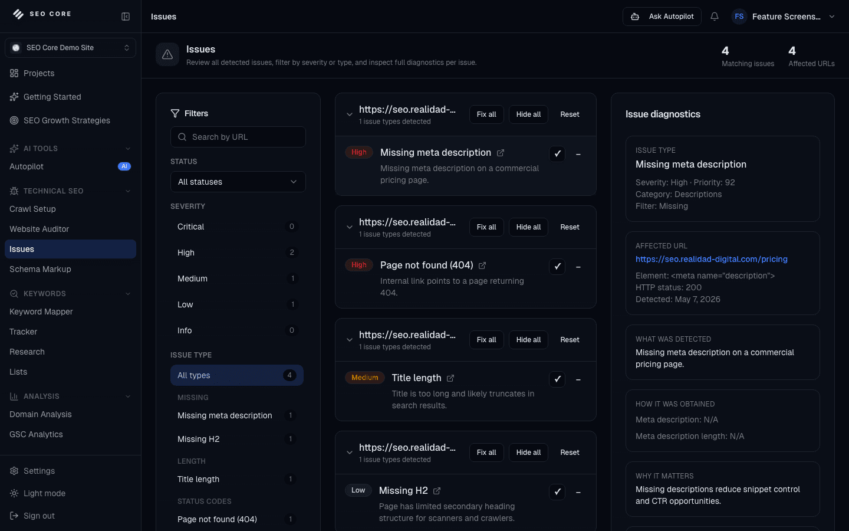Open the Feature Screens account menu chevron
Image resolution: width=849 pixels, height=531 pixels.
[x=832, y=17]
